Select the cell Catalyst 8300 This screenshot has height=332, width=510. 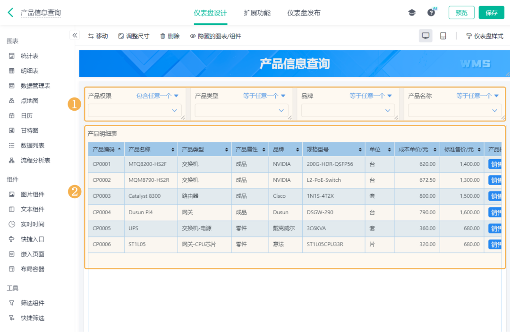coord(151,196)
